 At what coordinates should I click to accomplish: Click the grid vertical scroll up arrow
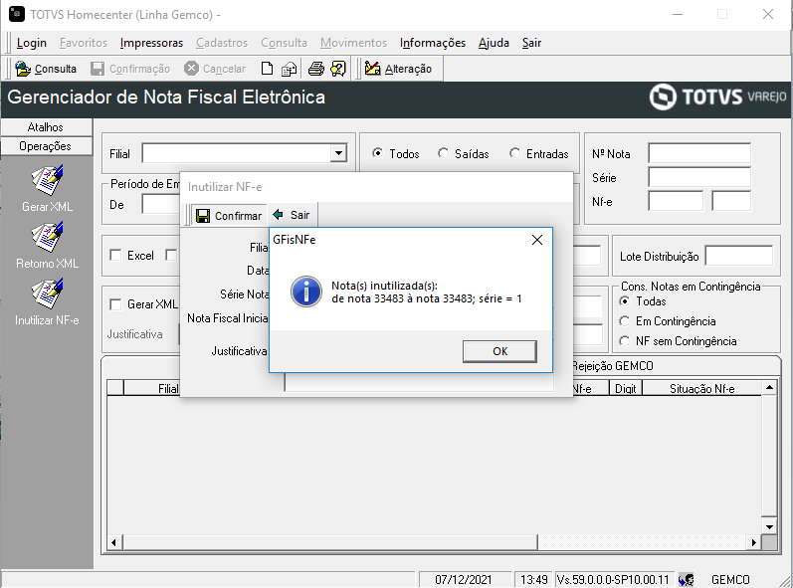769,388
